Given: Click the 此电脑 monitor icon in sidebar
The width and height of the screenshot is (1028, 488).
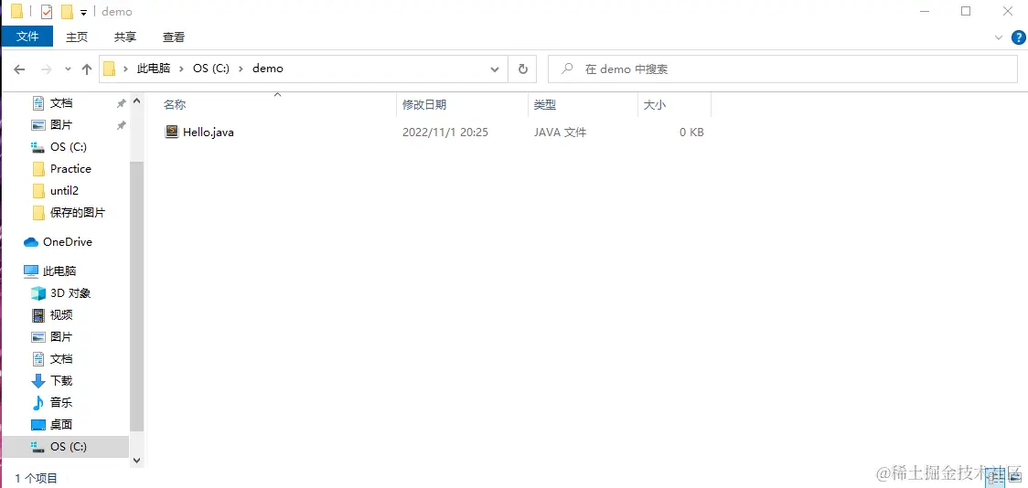Looking at the screenshot, I should coord(31,271).
